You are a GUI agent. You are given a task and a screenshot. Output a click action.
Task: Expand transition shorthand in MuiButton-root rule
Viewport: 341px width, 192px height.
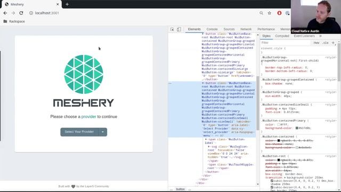click(x=285, y=178)
